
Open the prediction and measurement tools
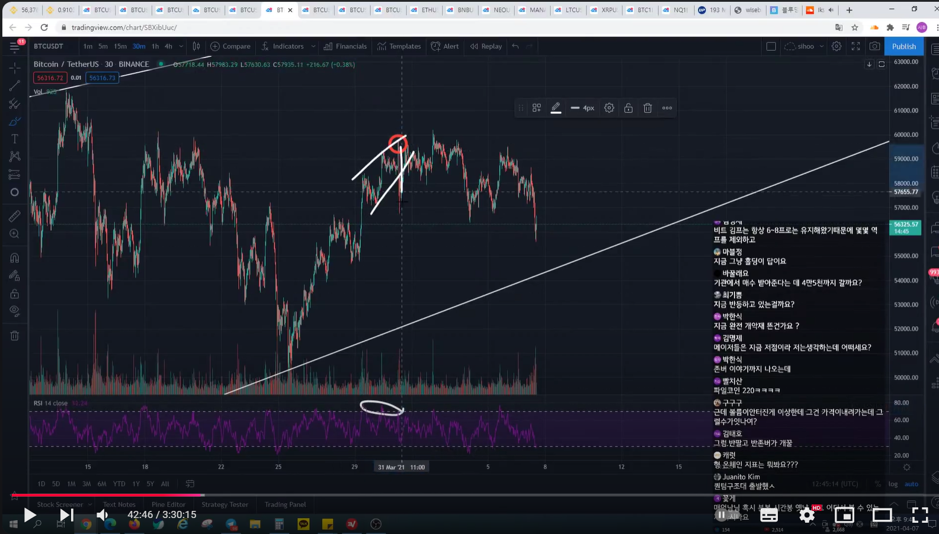pyautogui.click(x=15, y=175)
